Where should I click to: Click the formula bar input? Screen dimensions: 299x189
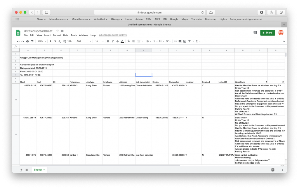[x=152, y=46]
